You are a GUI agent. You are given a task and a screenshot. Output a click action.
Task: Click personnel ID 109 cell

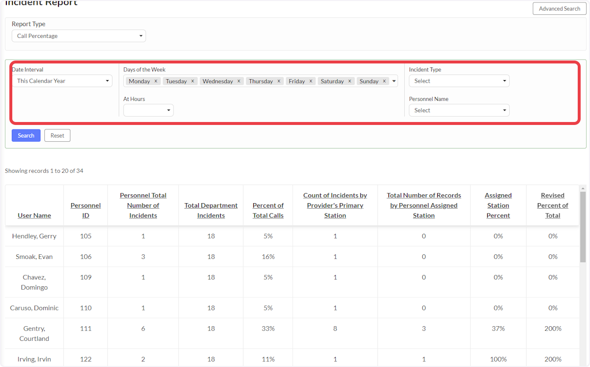click(x=86, y=282)
